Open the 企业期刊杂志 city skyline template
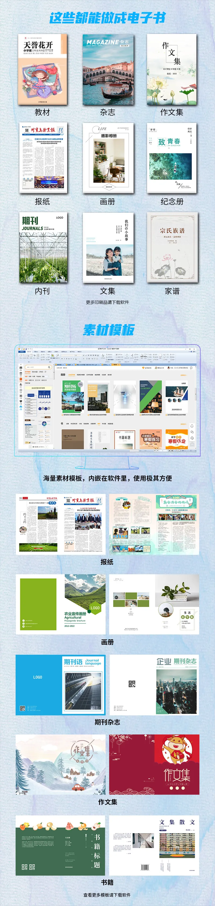Screen dimensions: 215x906 (x=154, y=684)
